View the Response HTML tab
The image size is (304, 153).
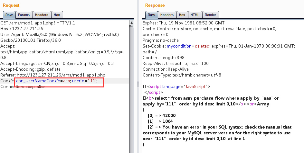tap(195, 15)
